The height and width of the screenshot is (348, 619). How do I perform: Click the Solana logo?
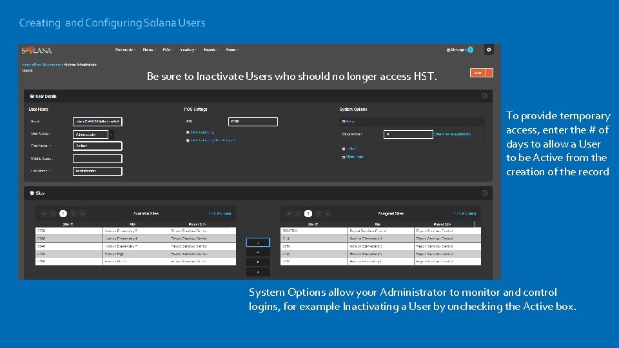[x=36, y=50]
